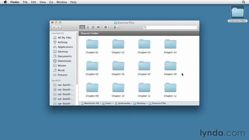Image resolution: width=249 pixels, height=140 pixels.
Task: Open the File menu
Action: point(25,2)
